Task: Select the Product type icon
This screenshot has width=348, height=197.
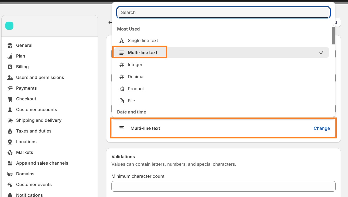Action: tap(122, 89)
